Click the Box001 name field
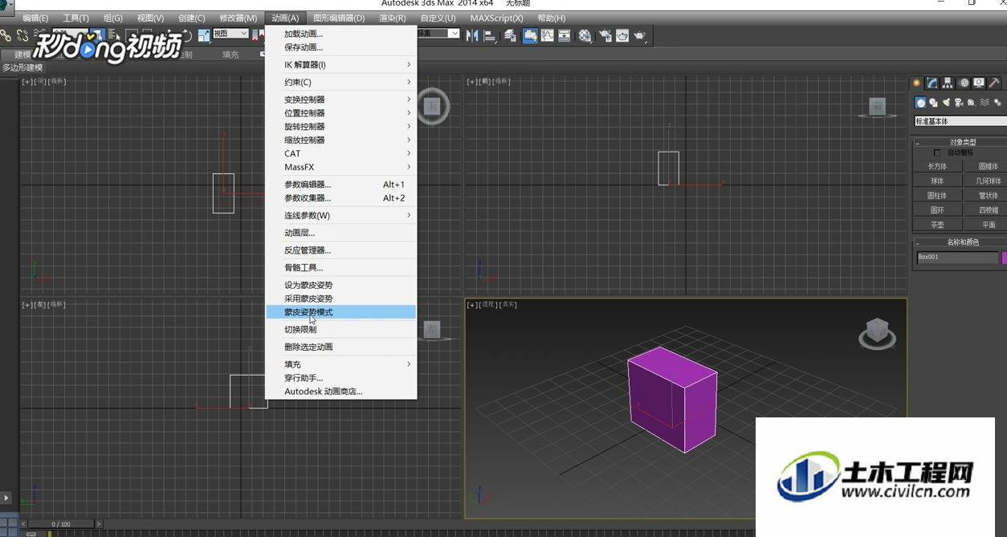This screenshot has height=537, width=1007. click(x=957, y=258)
